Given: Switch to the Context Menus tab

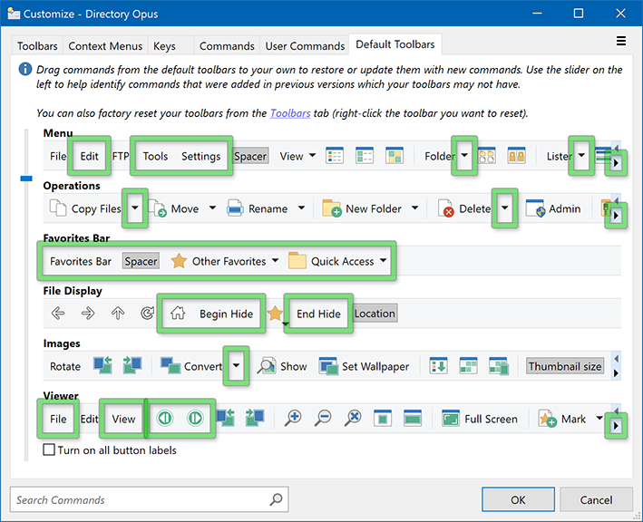Looking at the screenshot, I should tap(105, 46).
